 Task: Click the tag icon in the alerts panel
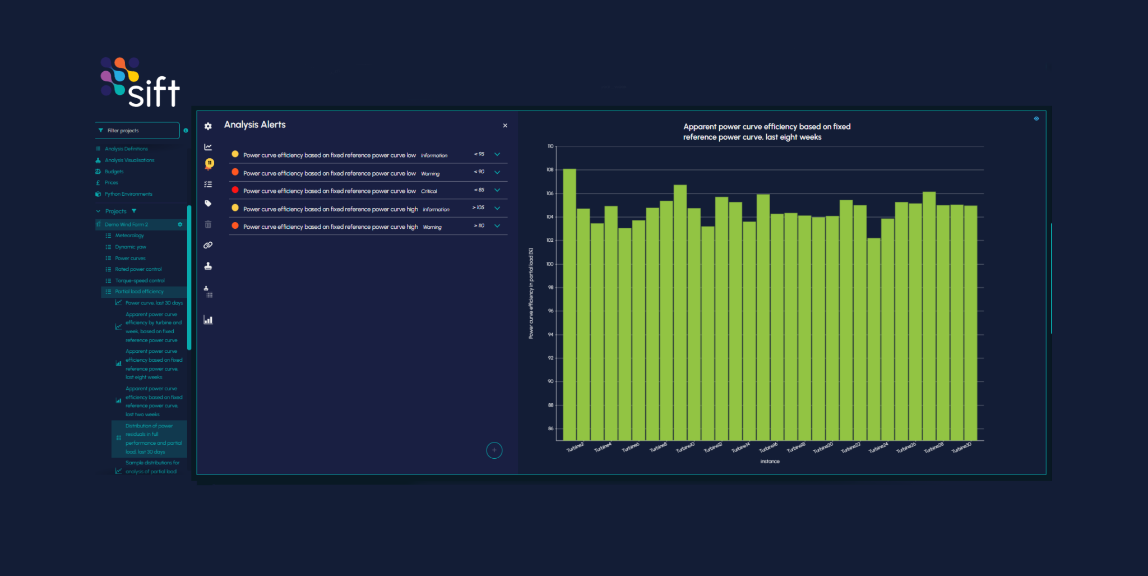[208, 204]
